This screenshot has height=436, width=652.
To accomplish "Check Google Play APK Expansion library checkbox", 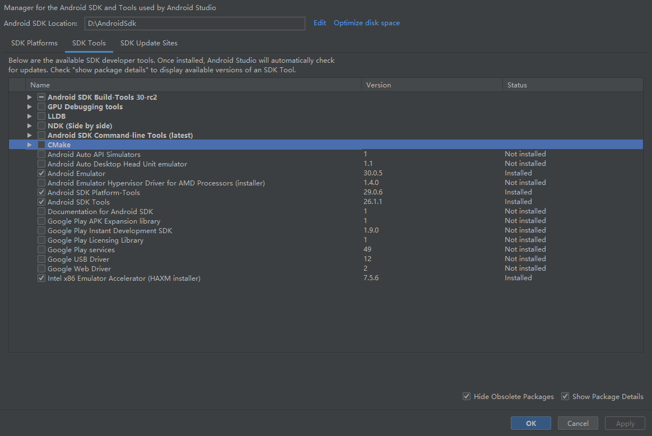I will (41, 221).
